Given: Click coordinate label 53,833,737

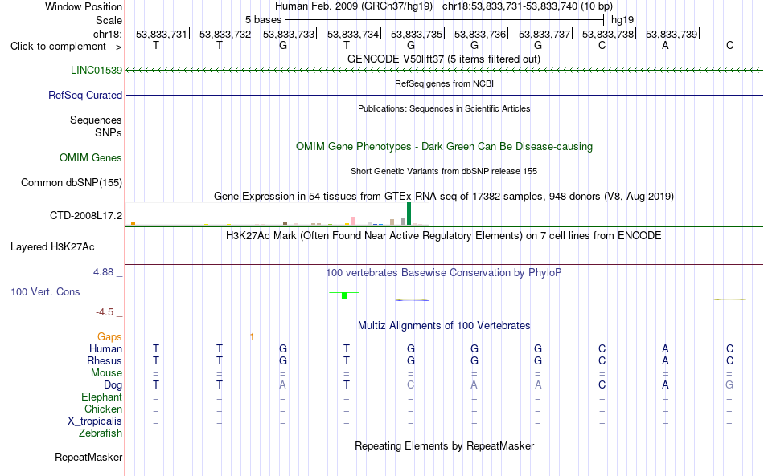Looking at the screenshot, I should click(544, 34).
